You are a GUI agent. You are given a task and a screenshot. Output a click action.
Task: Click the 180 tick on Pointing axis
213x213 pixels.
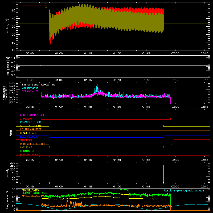(13, 3)
